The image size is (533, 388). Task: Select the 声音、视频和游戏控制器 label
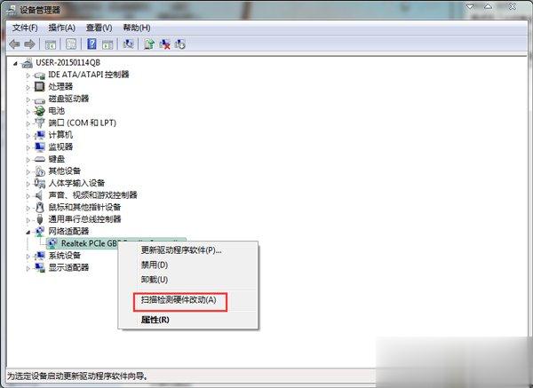tap(92, 195)
